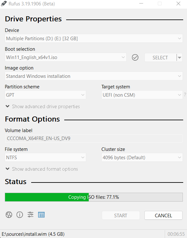187x238 pixels.
Task: Open the application settings sliders icon
Action: (31, 215)
